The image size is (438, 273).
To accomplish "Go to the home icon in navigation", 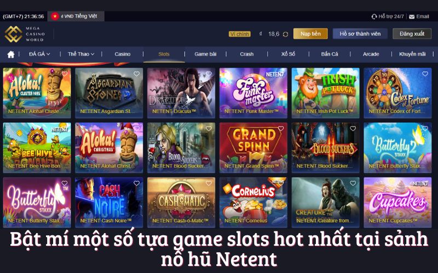I will (x=11, y=54).
